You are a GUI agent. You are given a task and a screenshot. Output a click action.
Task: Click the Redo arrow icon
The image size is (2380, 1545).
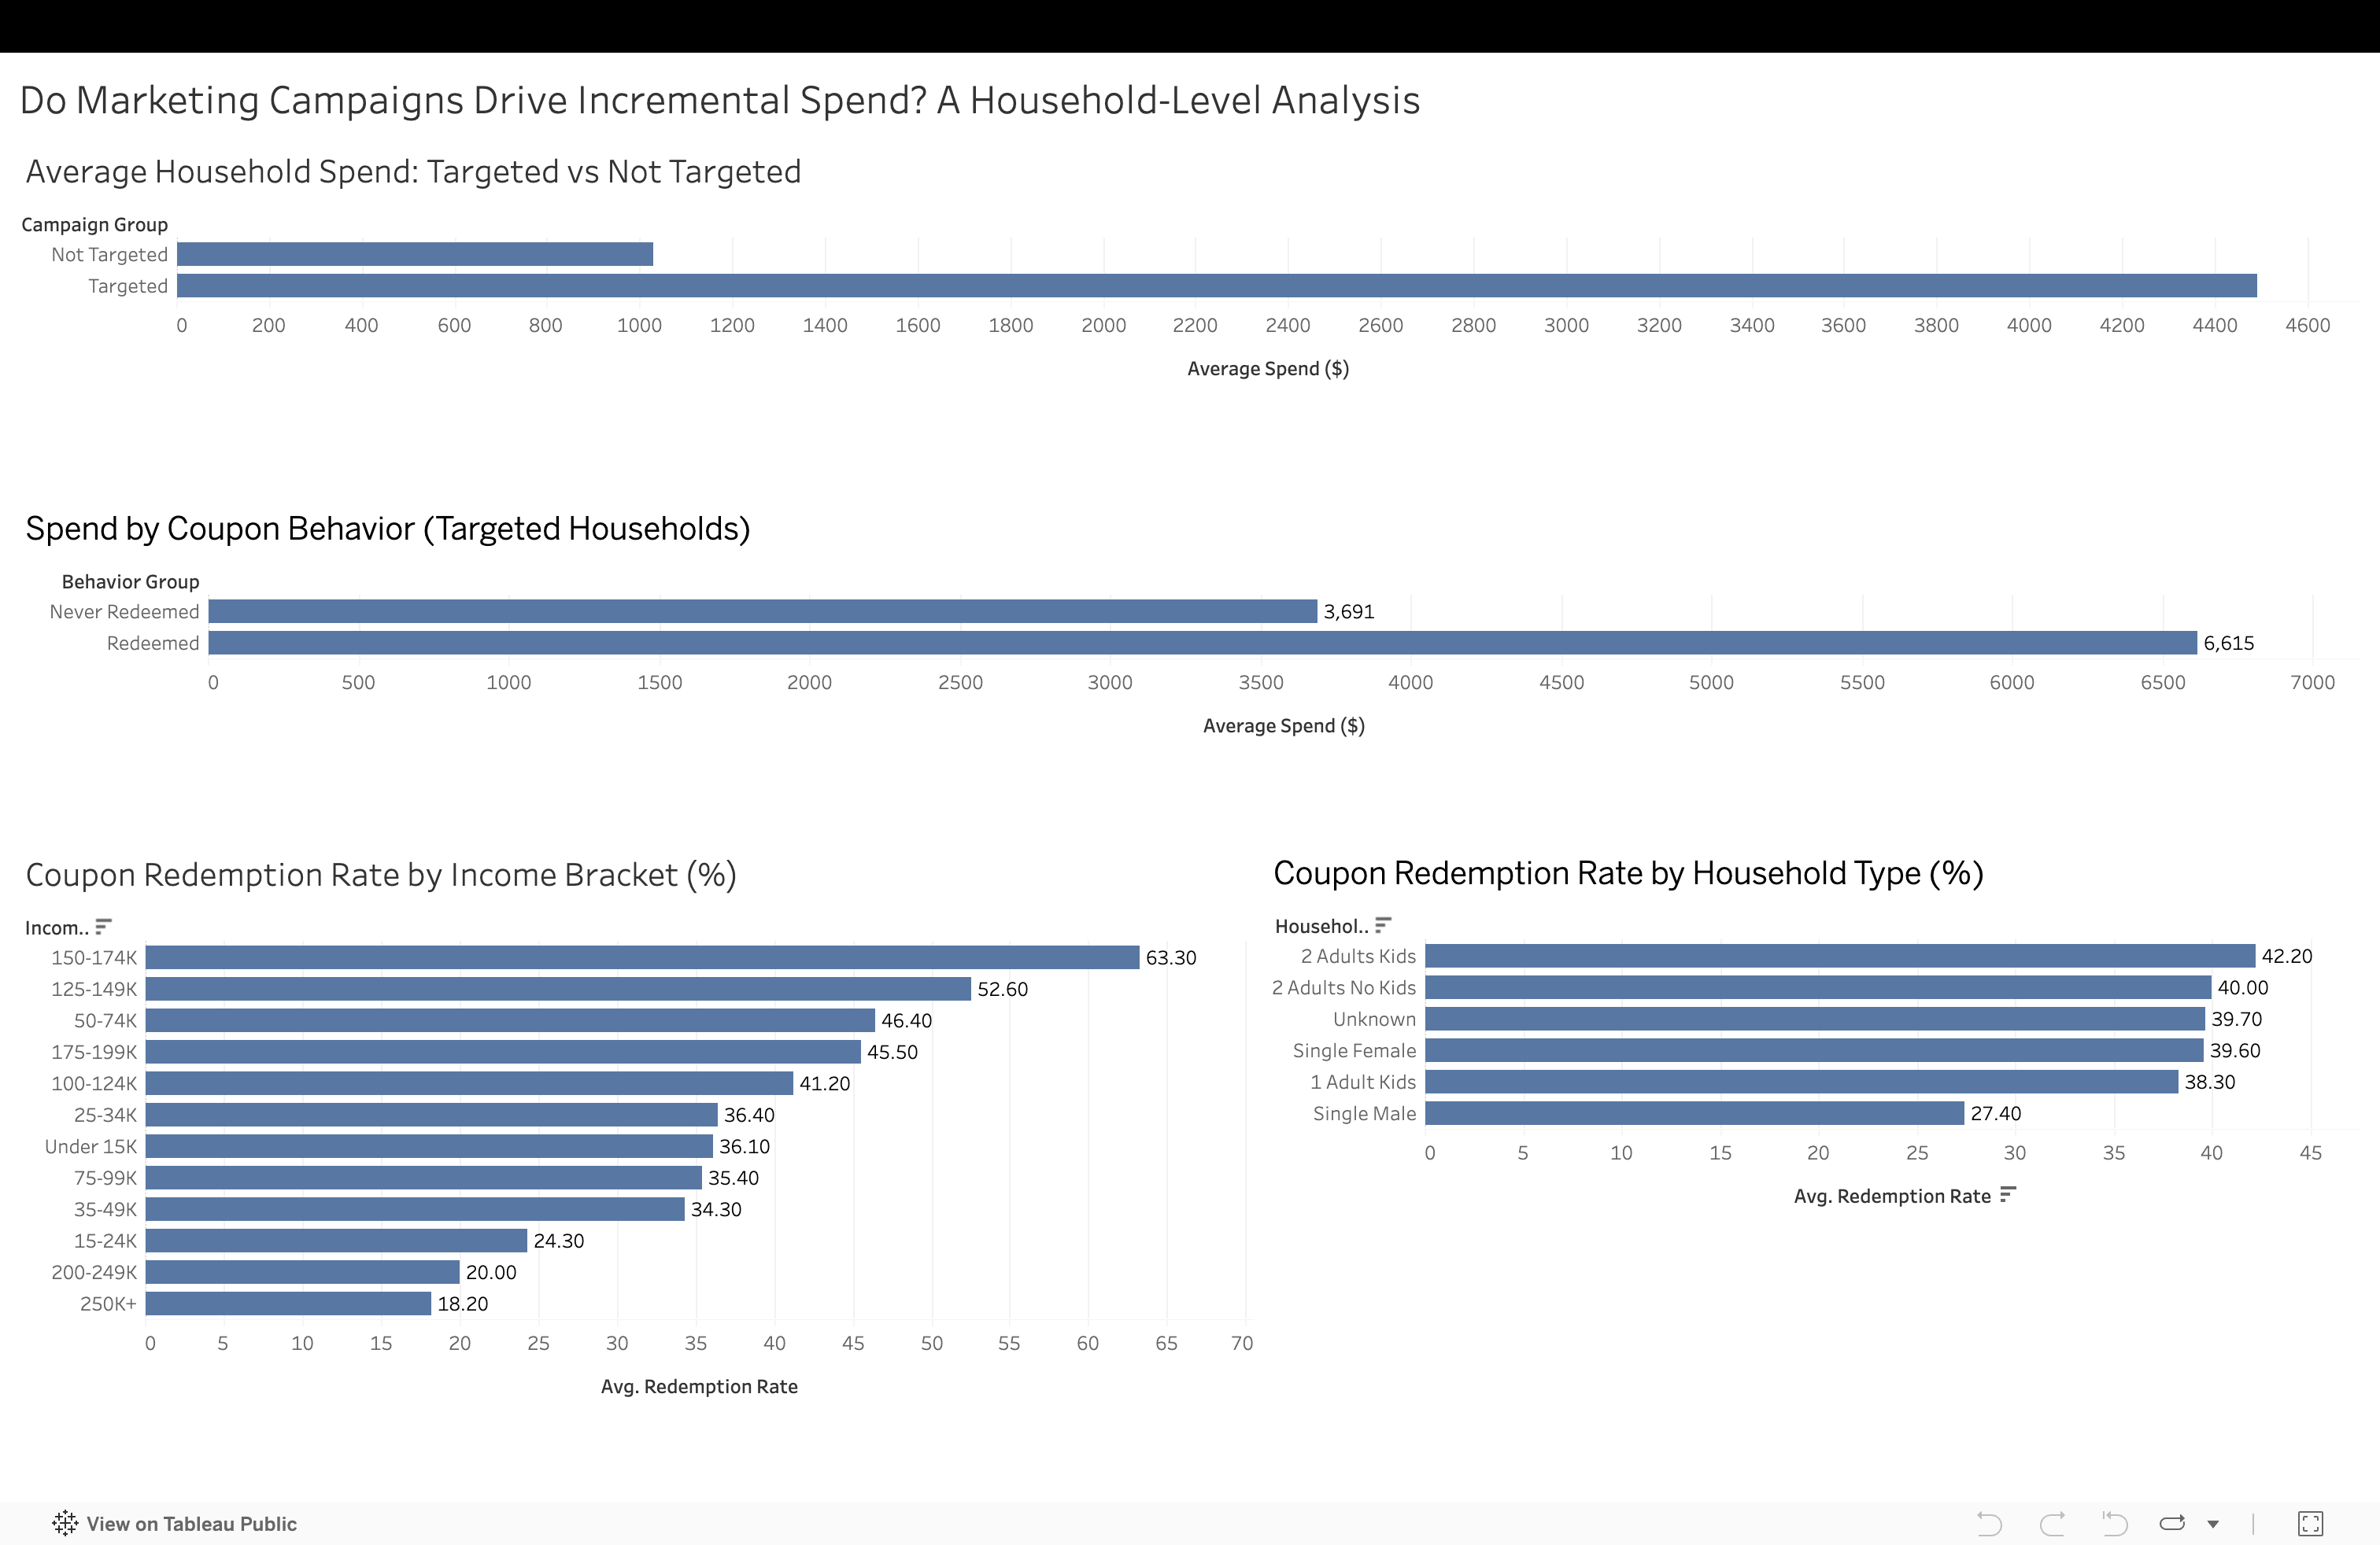click(x=2052, y=1523)
